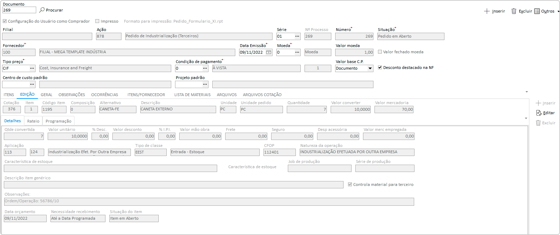Open the Moeda lookup selector
560x235 pixels.
(297, 52)
